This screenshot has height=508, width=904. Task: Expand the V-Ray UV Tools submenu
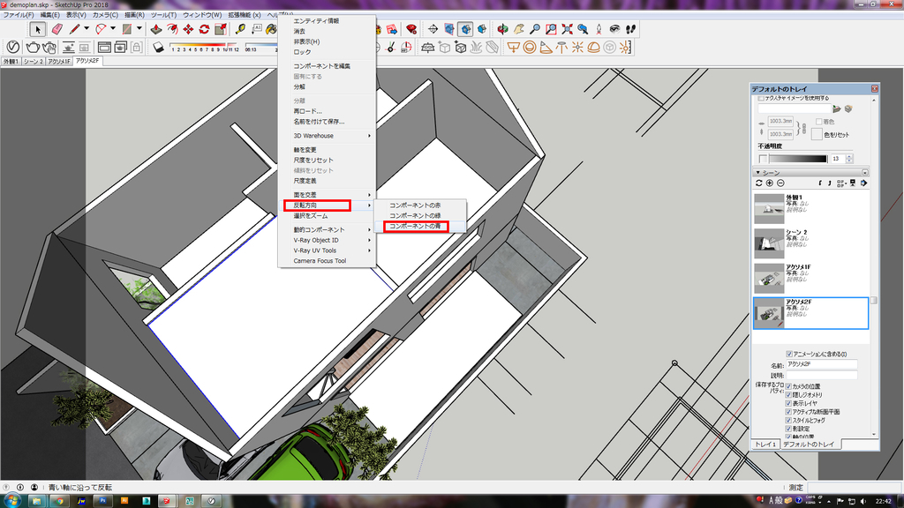[327, 250]
